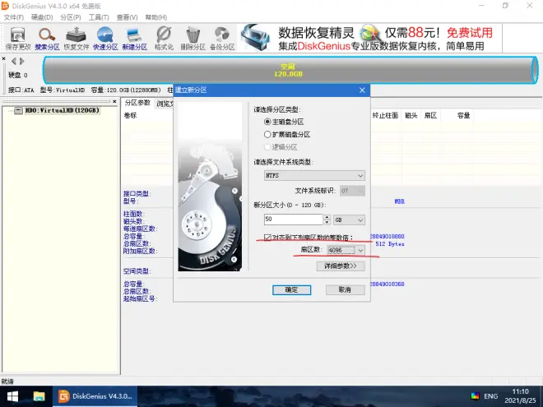Confirm with the 确定 button
Image resolution: width=543 pixels, height=407 pixels.
click(291, 289)
